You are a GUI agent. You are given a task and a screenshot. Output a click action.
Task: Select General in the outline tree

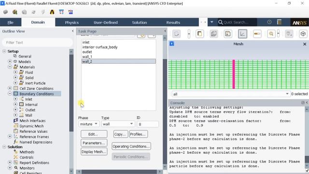[25, 56]
